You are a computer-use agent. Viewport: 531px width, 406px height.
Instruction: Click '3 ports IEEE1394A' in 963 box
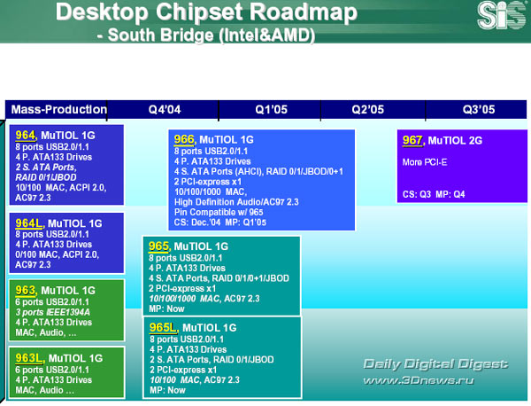(52, 312)
